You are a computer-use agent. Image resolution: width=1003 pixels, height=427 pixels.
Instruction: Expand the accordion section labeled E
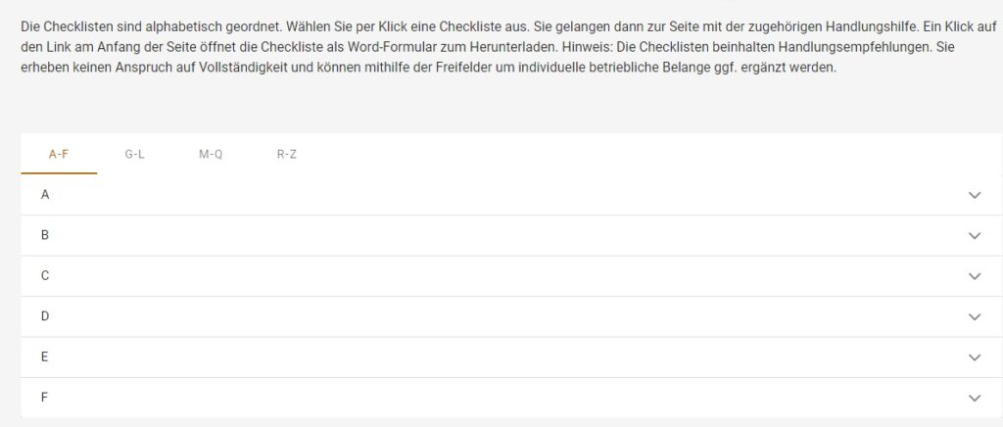[x=45, y=357]
